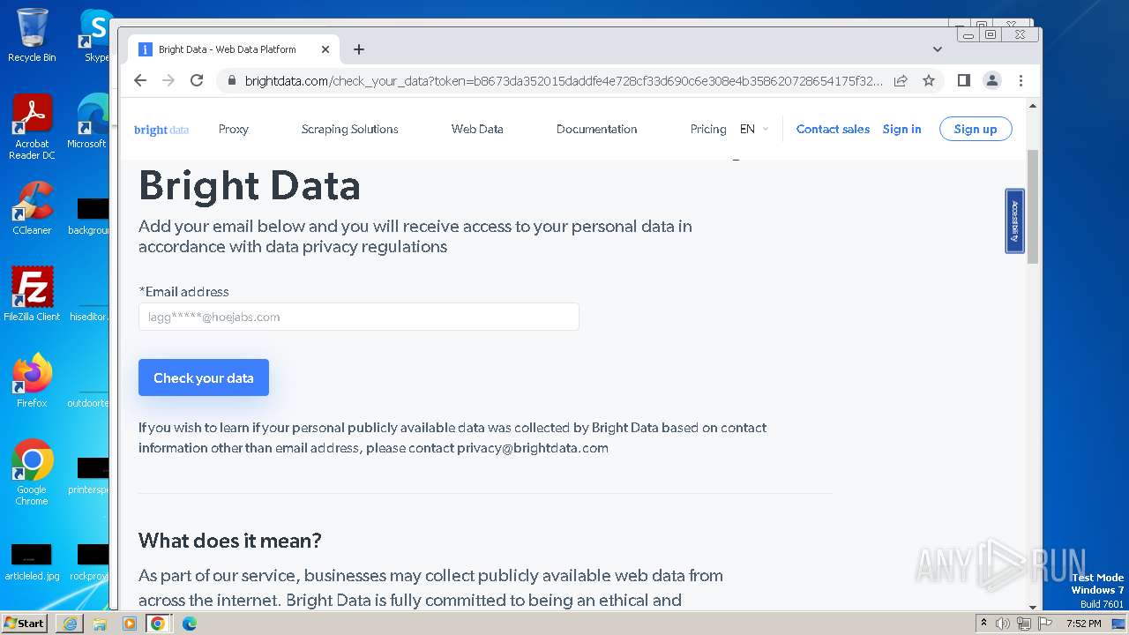Viewport: 1129px width, 635px height.
Task: Bookmark this page with the star icon
Action: coord(929,80)
